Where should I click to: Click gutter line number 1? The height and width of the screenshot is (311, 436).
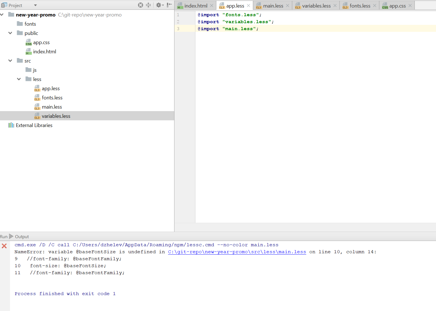(178, 15)
